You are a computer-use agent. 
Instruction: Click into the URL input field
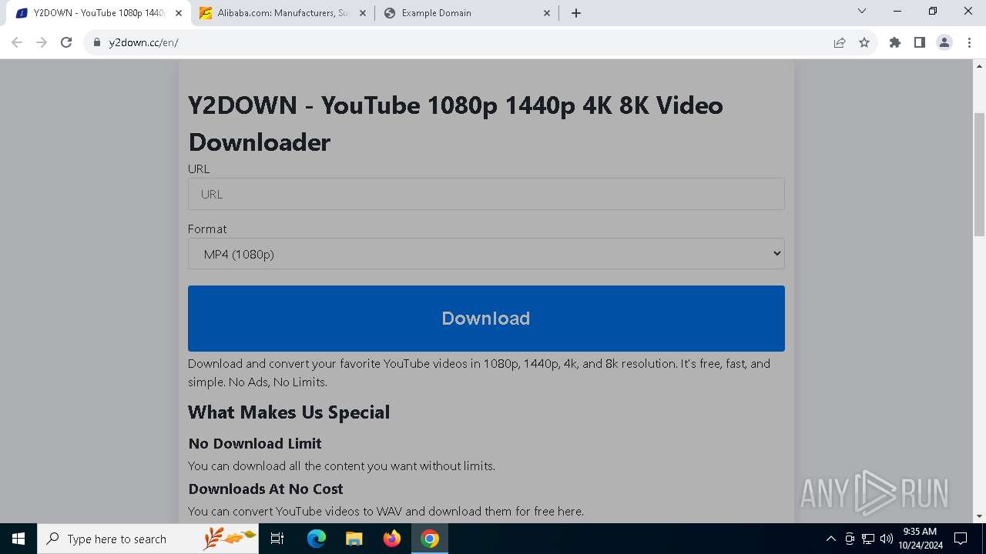click(x=486, y=194)
